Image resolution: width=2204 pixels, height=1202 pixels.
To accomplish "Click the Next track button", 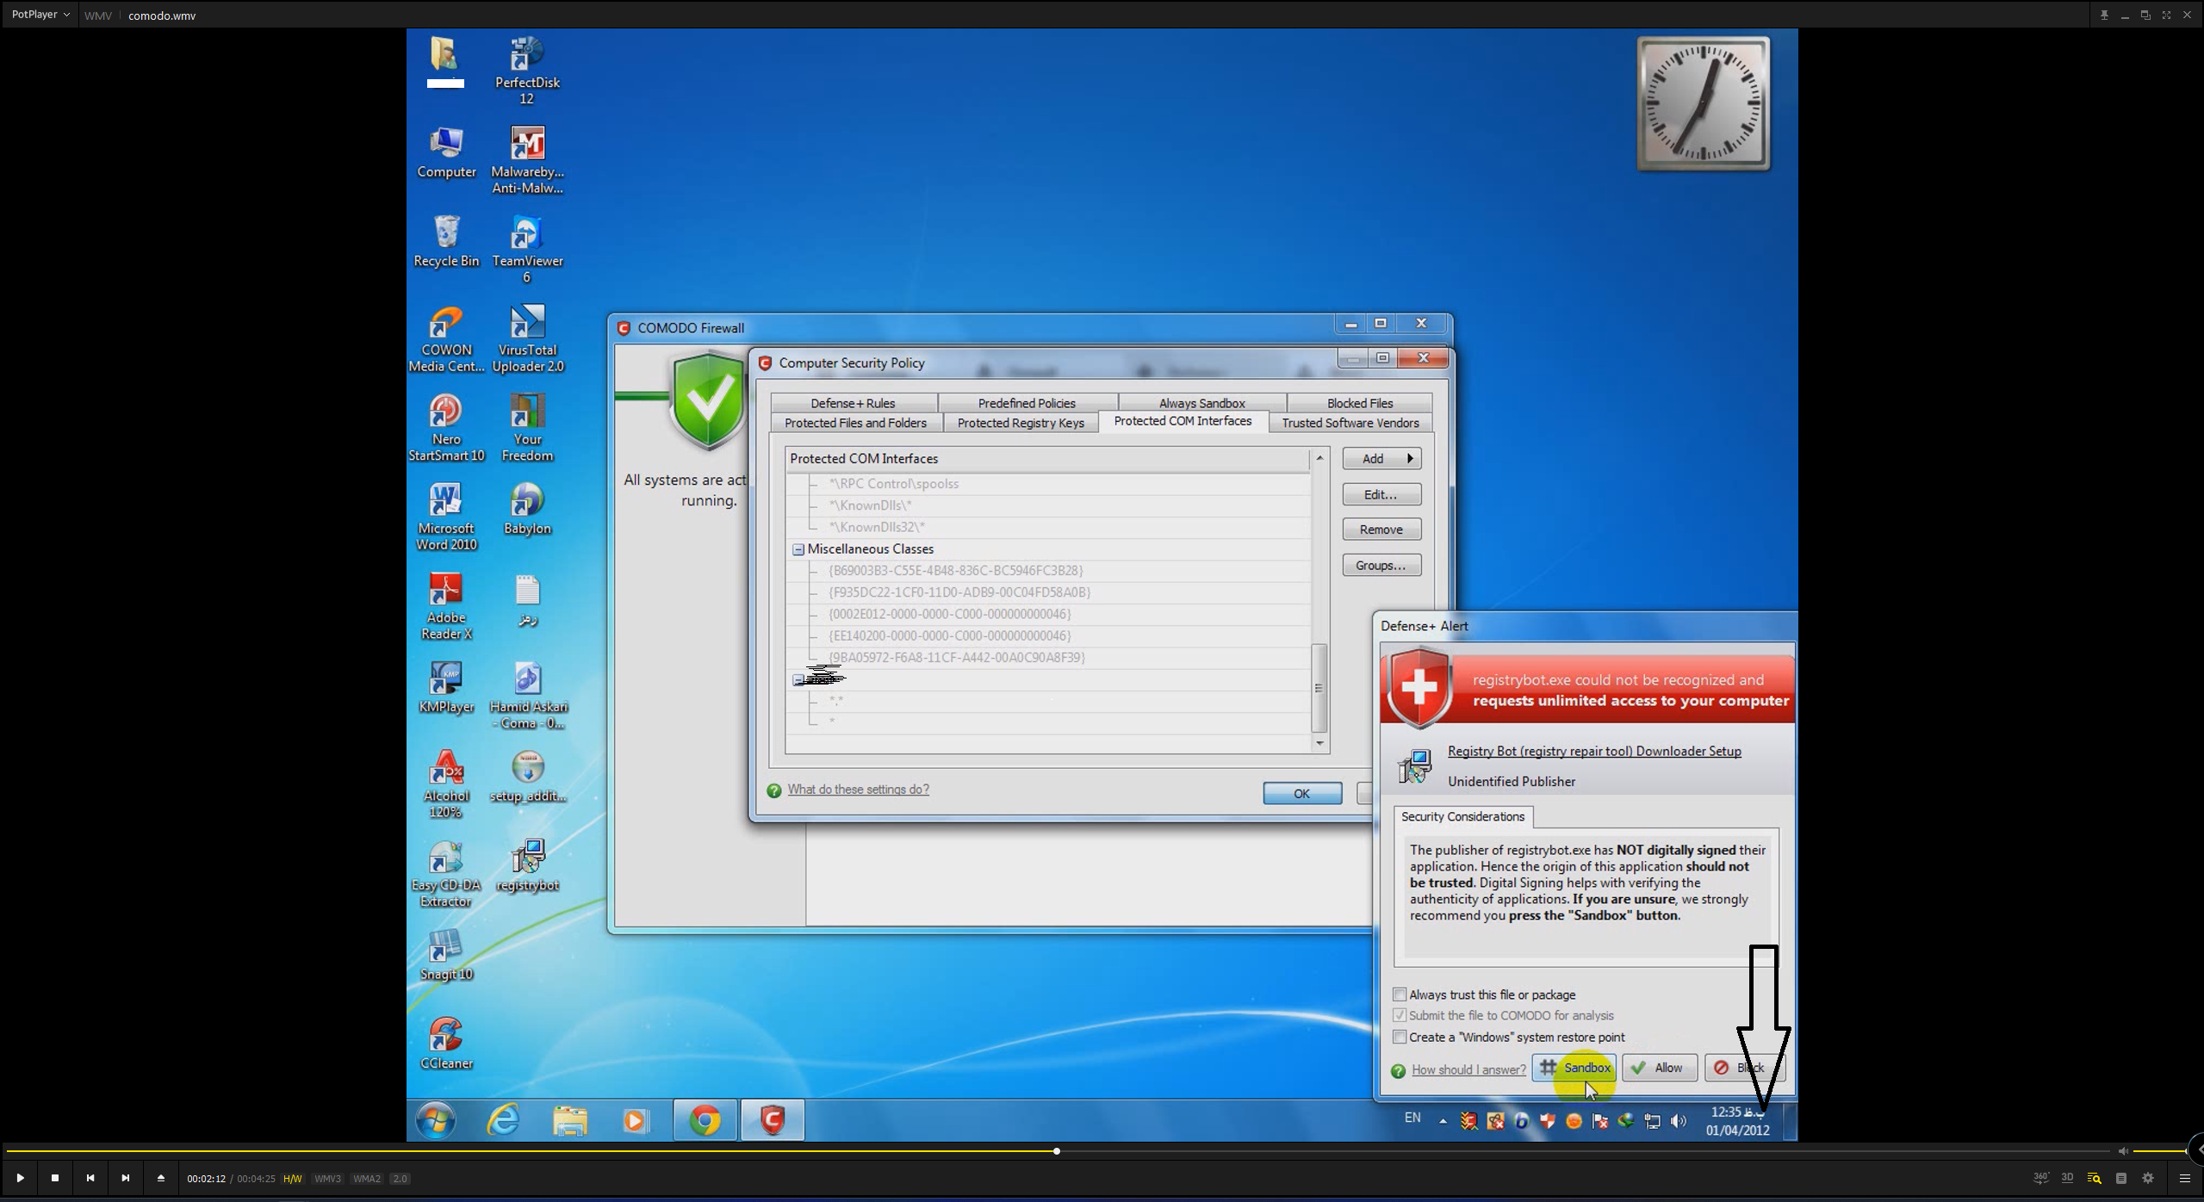I will 125,1178.
